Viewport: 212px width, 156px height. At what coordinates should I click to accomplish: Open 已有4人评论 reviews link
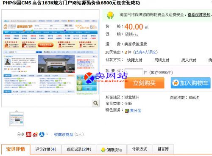pyautogui.click(x=145, y=52)
